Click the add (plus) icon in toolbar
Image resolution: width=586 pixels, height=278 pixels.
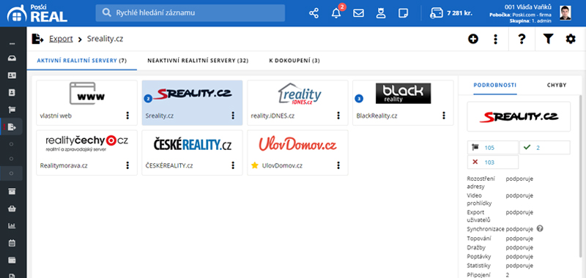473,39
